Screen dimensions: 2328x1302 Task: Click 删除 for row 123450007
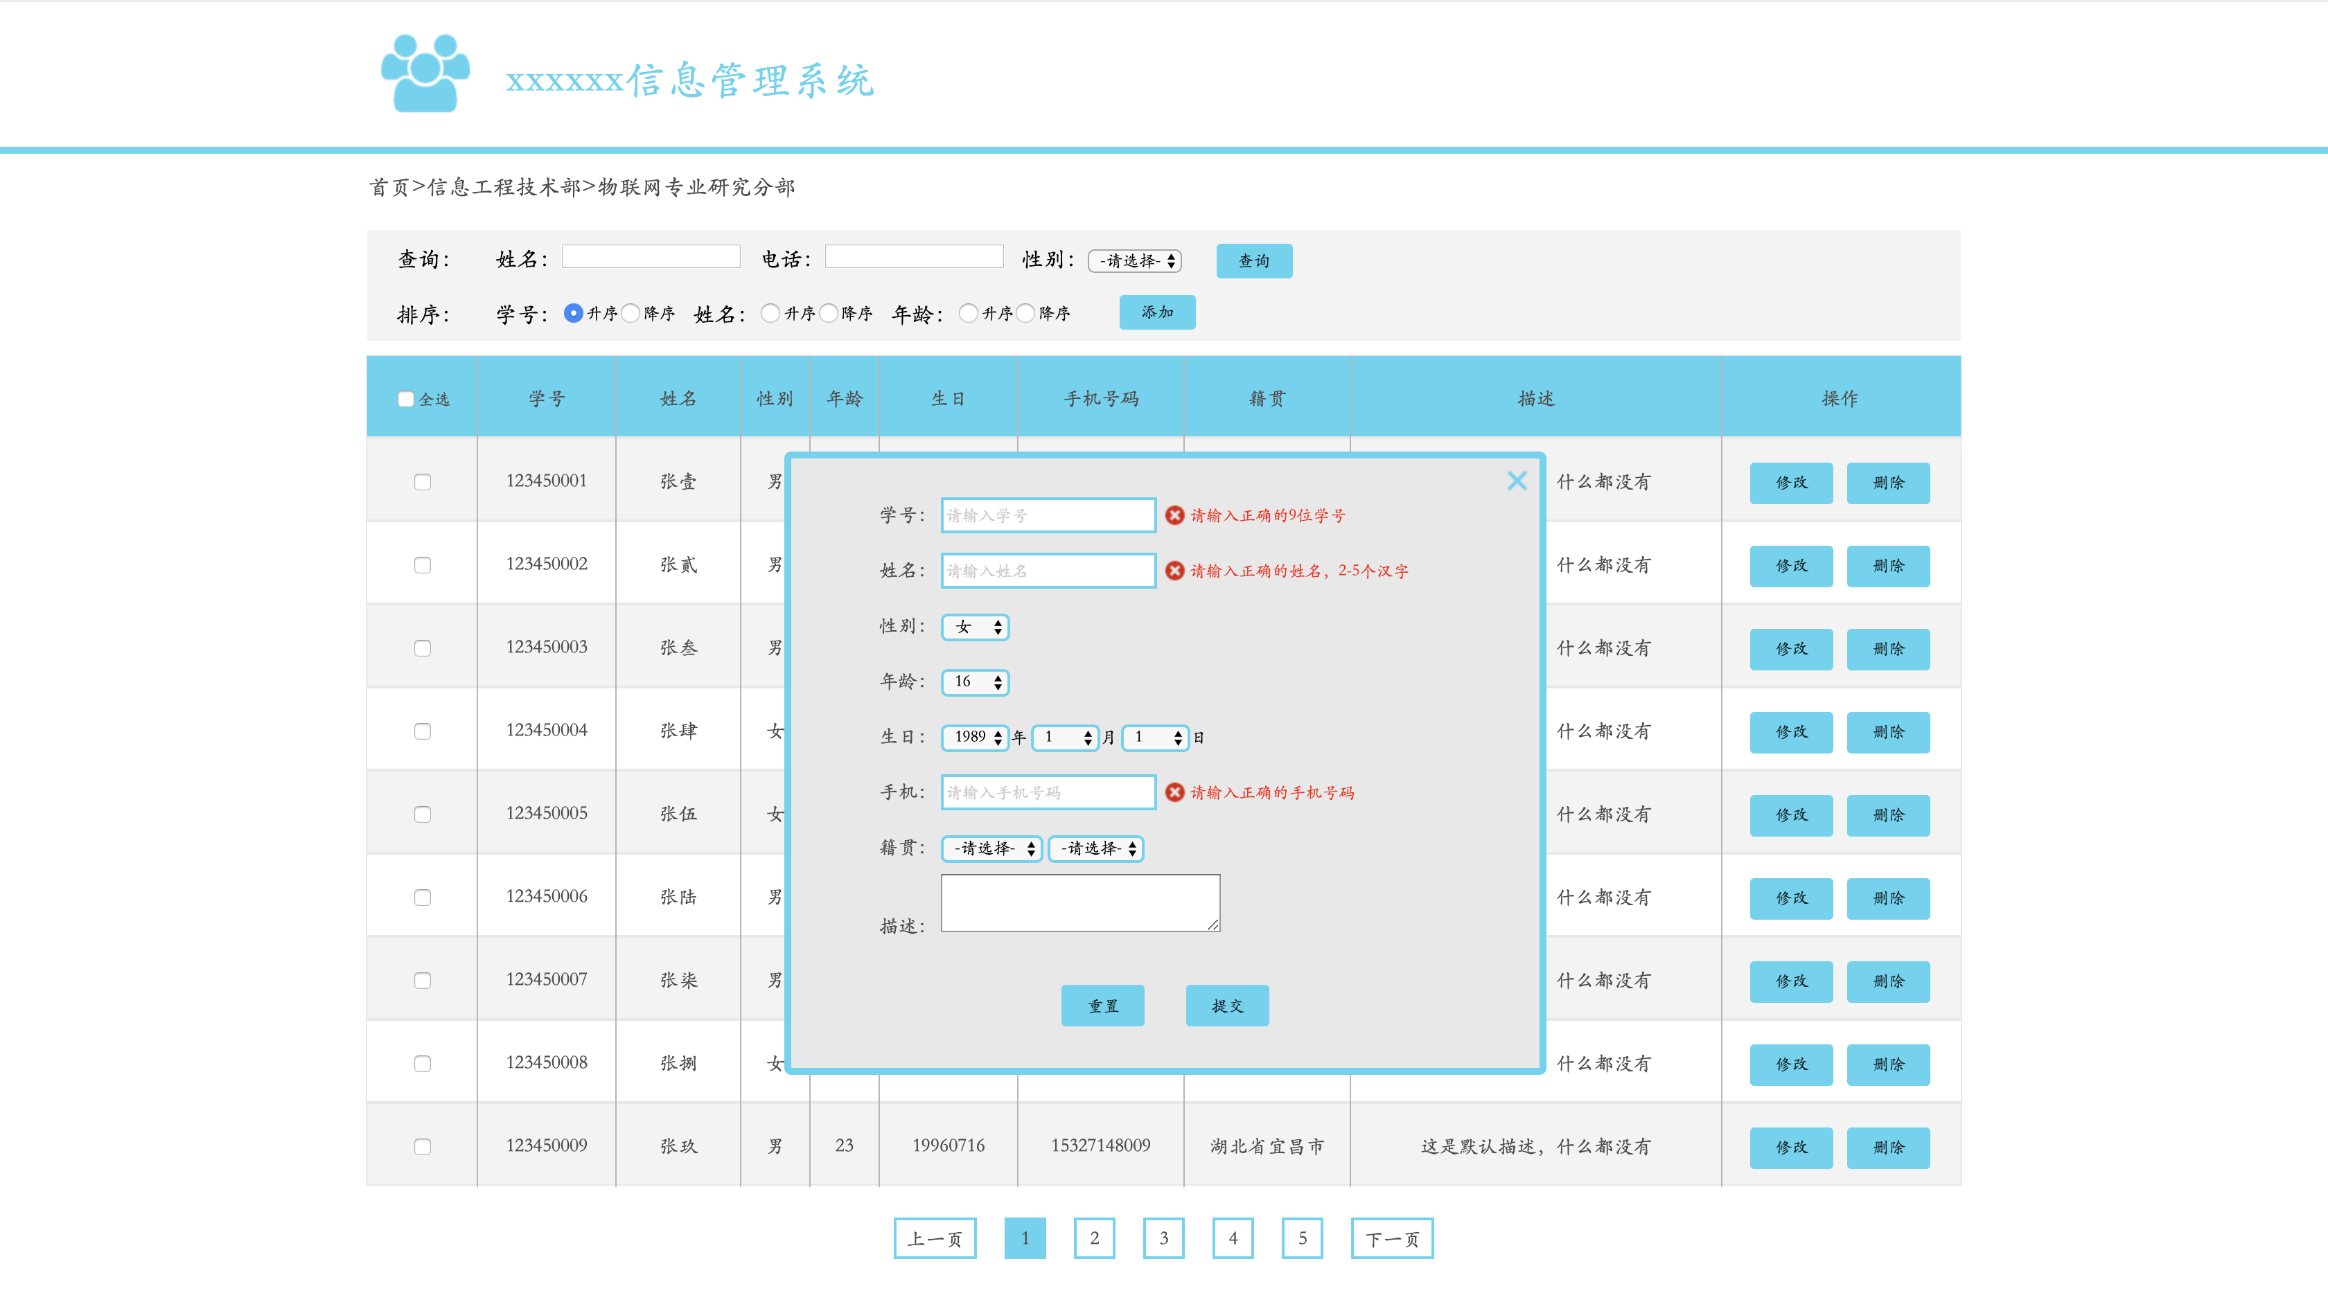[x=1889, y=981]
